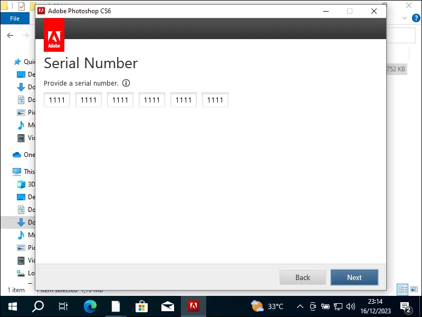Open Windows Search from the taskbar
This screenshot has height=317, width=422.
click(x=37, y=306)
